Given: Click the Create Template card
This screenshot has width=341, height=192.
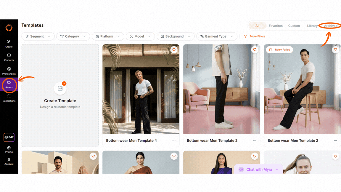Looking at the screenshot, I should 60,95.
